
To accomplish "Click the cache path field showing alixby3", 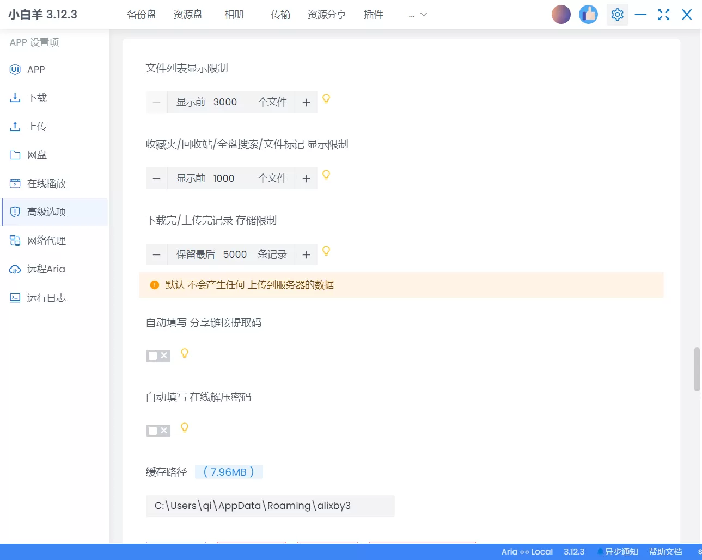I will coord(270,506).
